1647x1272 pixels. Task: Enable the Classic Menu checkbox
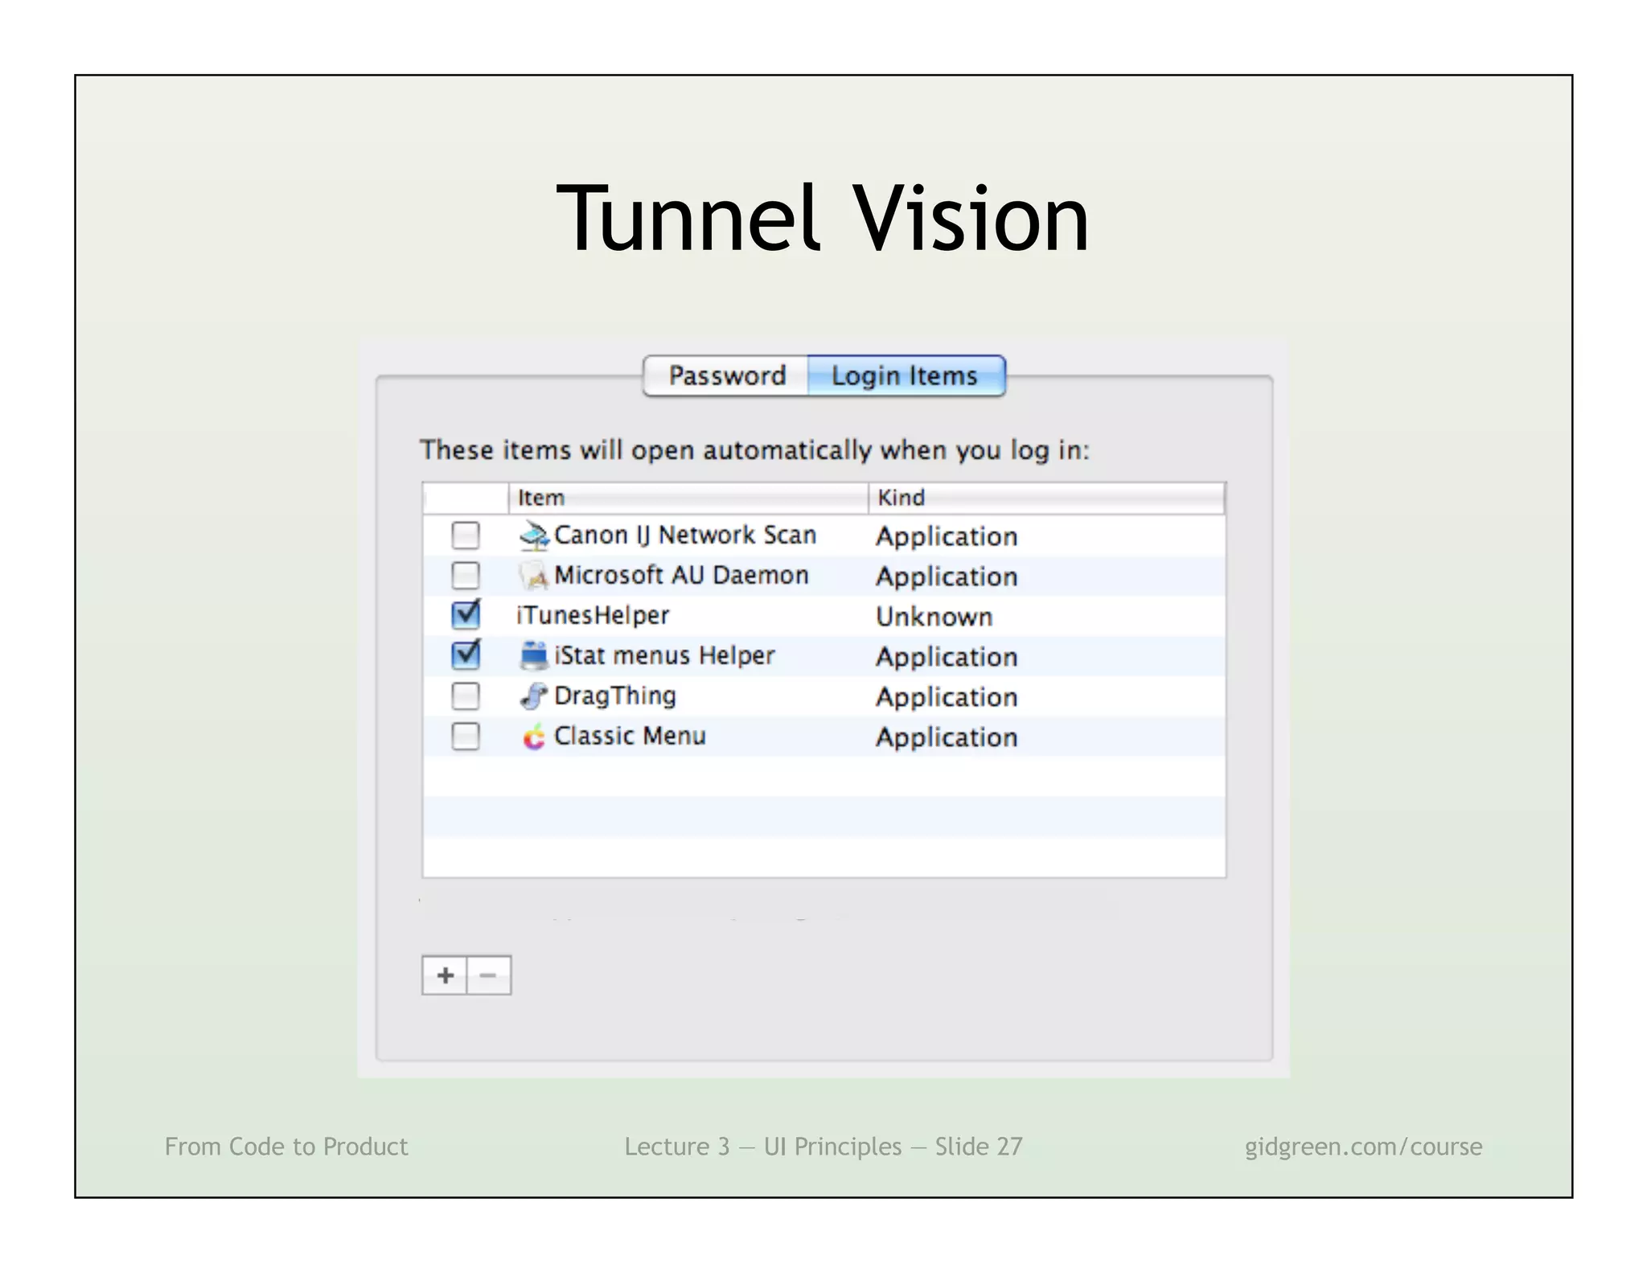pos(466,736)
